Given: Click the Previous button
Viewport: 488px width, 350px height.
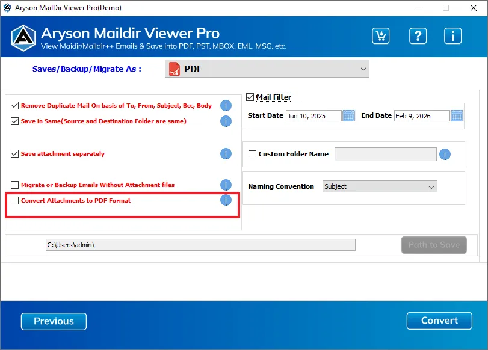Looking at the screenshot, I should (54, 321).
